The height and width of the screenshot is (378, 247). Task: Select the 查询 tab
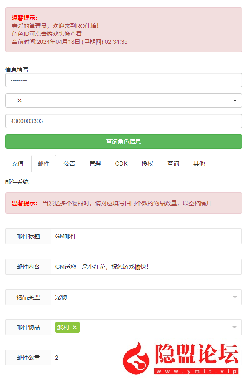173,164
